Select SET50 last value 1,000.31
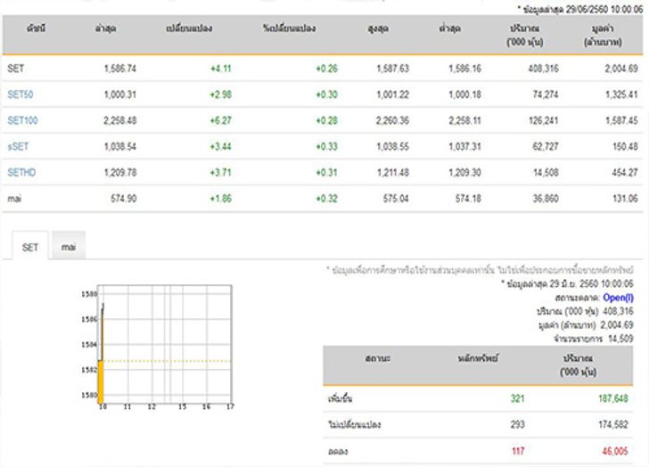Screen dimensions: 649x467 click(x=120, y=94)
